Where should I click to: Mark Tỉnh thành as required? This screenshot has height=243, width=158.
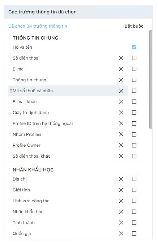click(134, 223)
